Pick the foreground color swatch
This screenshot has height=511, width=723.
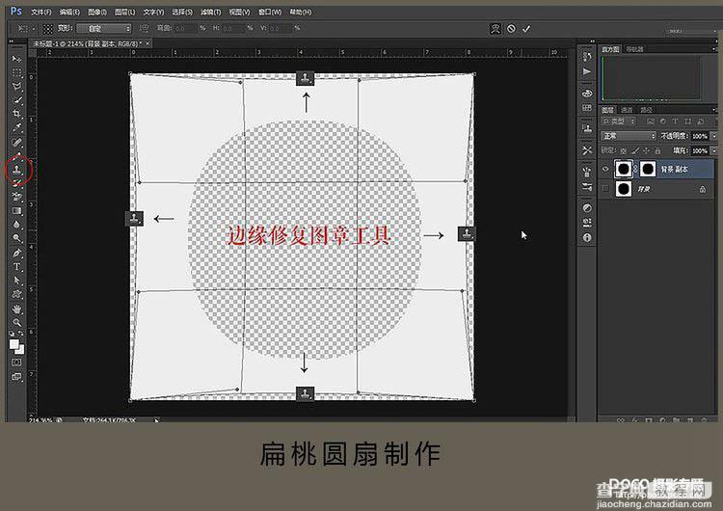(13, 344)
